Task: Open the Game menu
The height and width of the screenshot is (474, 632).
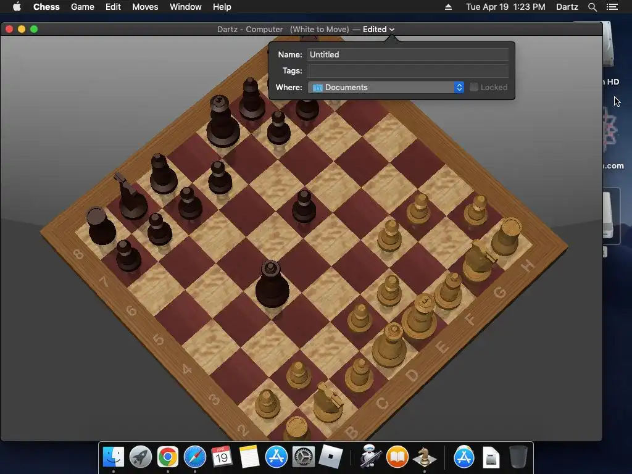Action: point(83,7)
